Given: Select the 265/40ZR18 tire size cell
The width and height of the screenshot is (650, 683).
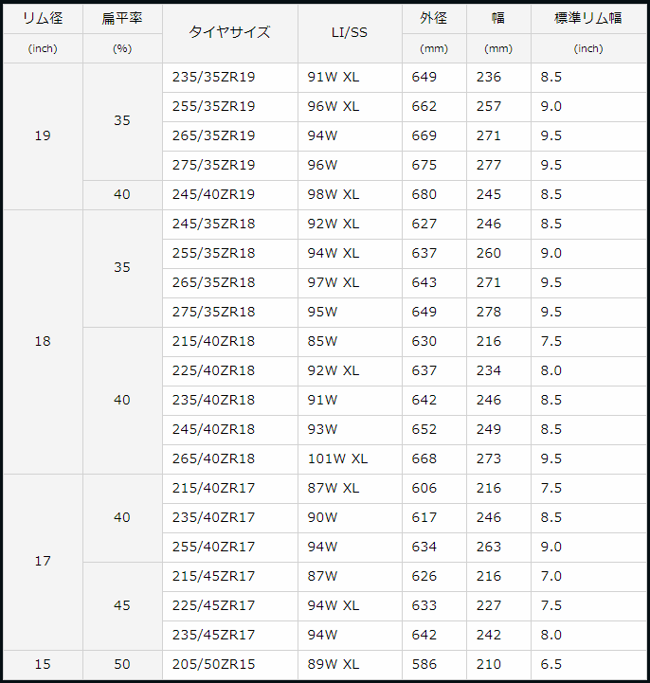Looking at the screenshot, I should [x=214, y=459].
